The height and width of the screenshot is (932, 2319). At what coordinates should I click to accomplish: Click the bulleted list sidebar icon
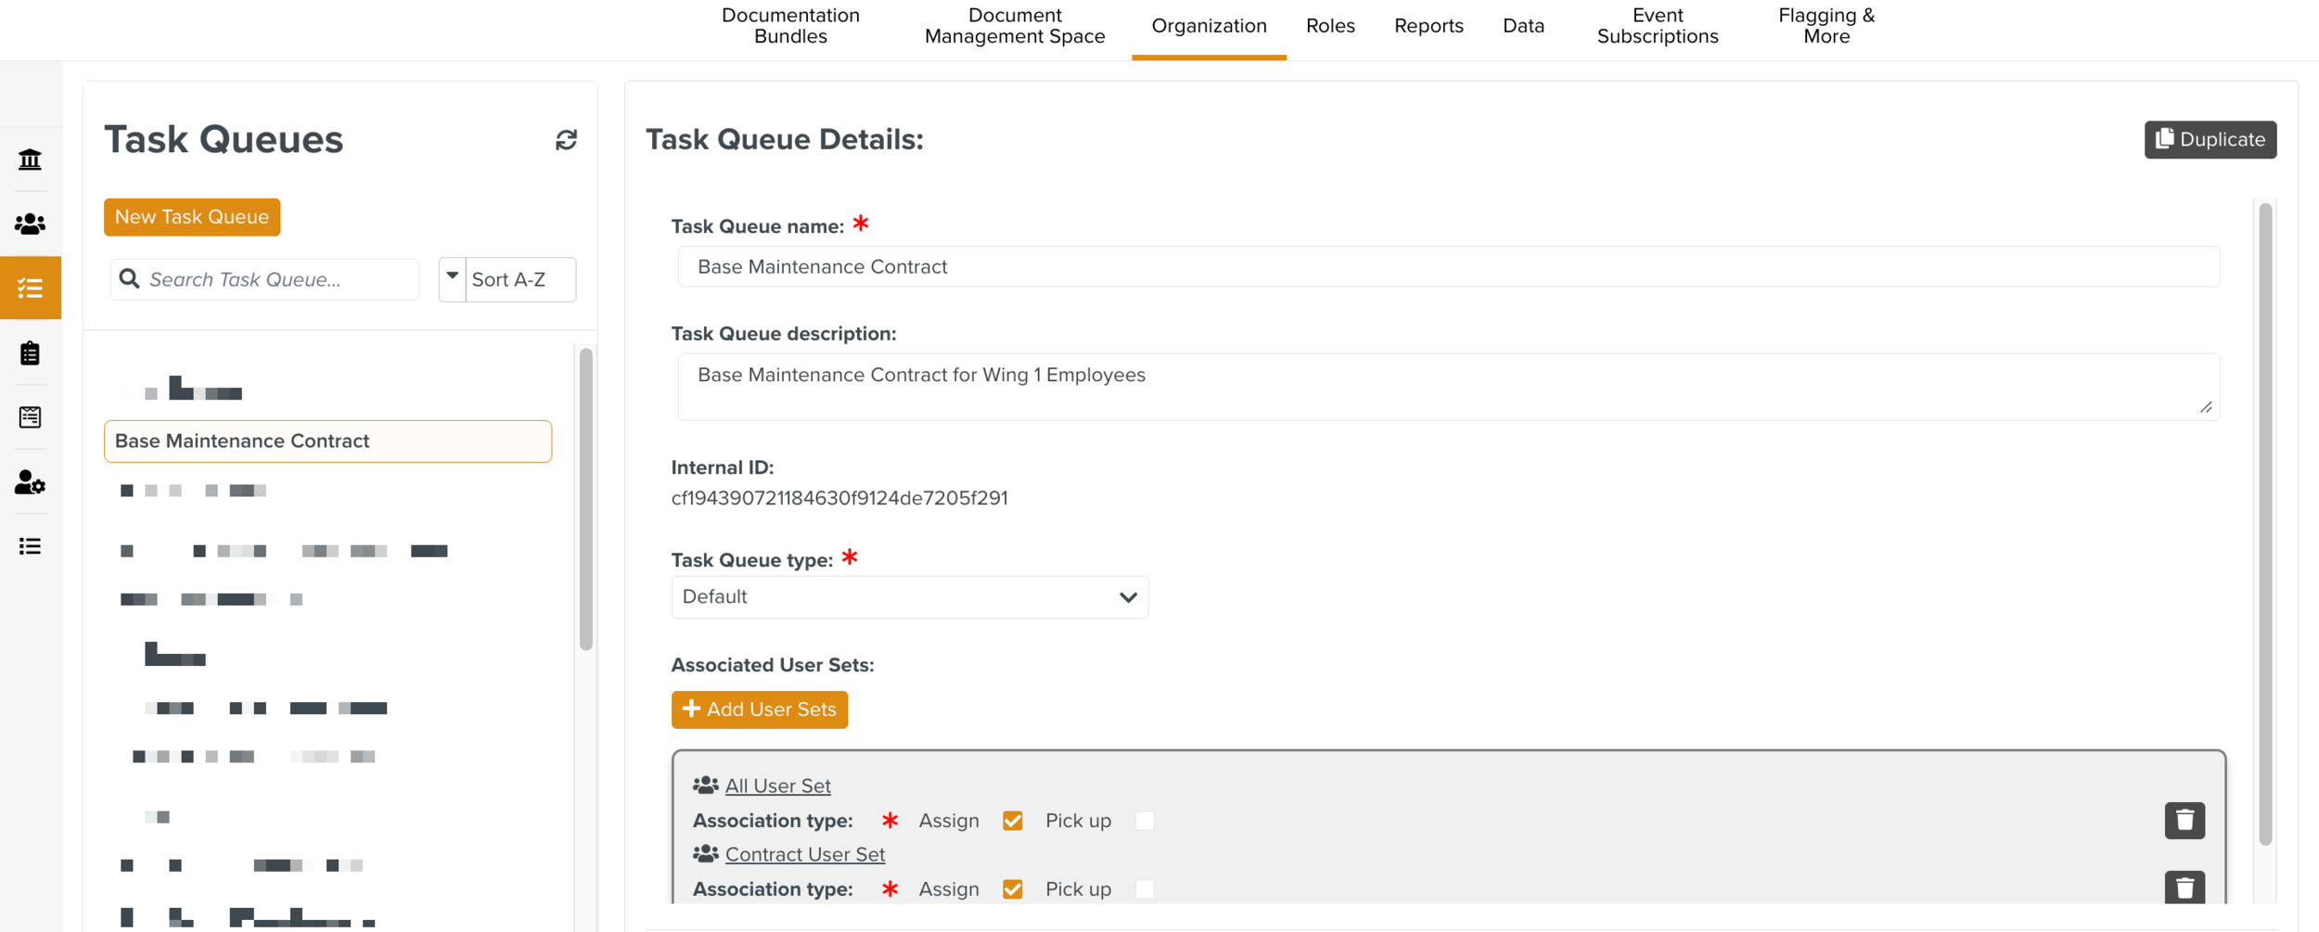click(30, 546)
